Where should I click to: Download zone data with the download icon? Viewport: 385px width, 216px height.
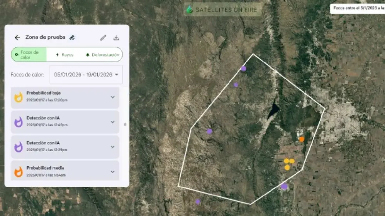coord(116,37)
